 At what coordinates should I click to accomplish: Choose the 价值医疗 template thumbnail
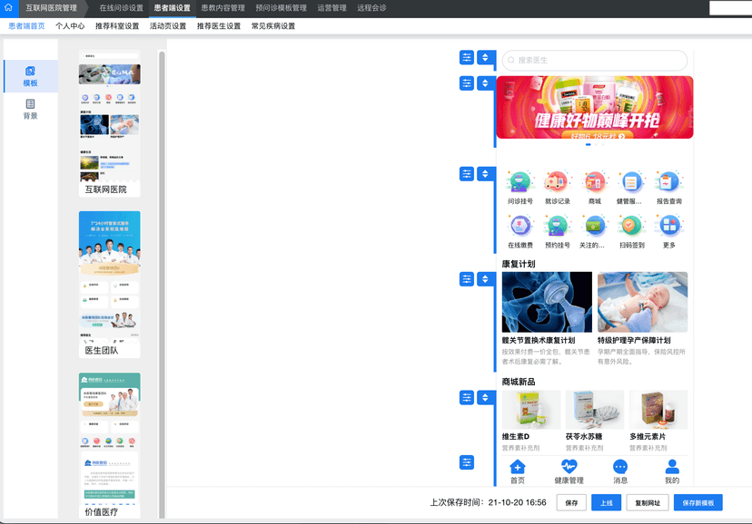point(109,445)
